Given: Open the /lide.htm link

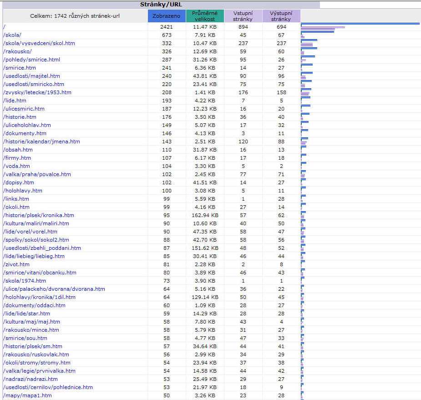Looking at the screenshot, I should click(x=15, y=101).
